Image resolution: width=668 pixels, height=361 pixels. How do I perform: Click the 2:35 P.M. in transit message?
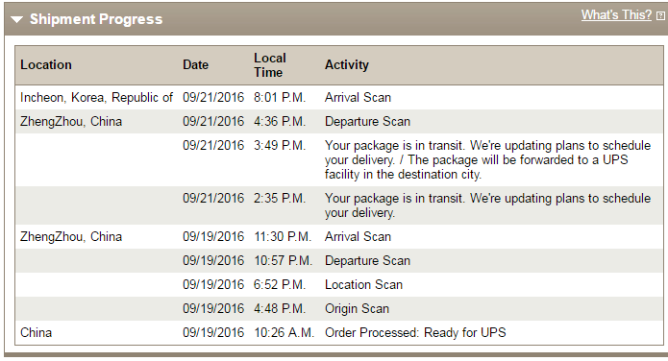[487, 205]
